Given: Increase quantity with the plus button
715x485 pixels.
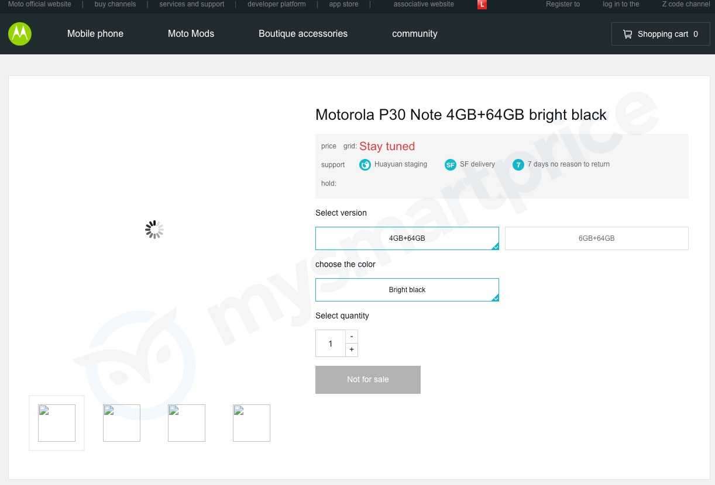Looking at the screenshot, I should click(x=352, y=350).
